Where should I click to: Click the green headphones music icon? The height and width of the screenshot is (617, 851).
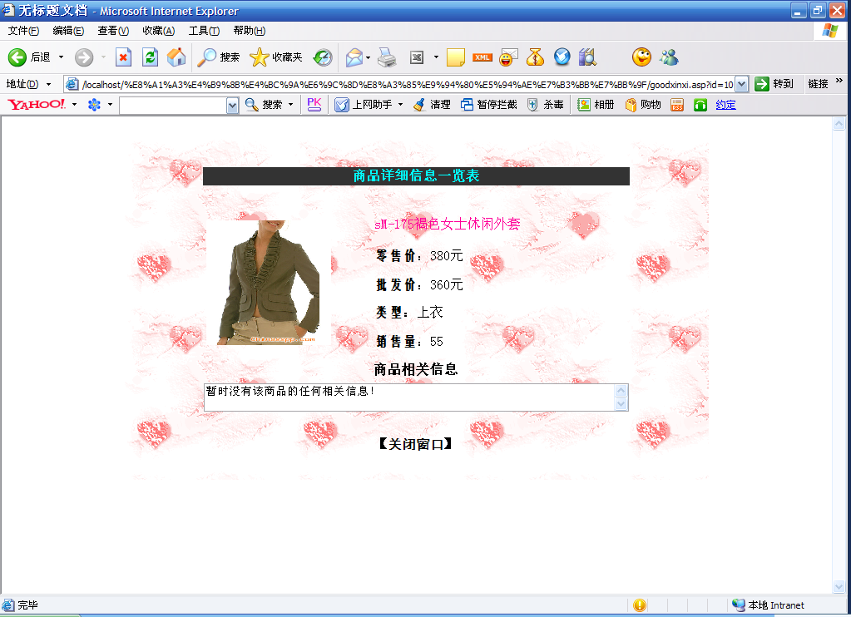[700, 105]
